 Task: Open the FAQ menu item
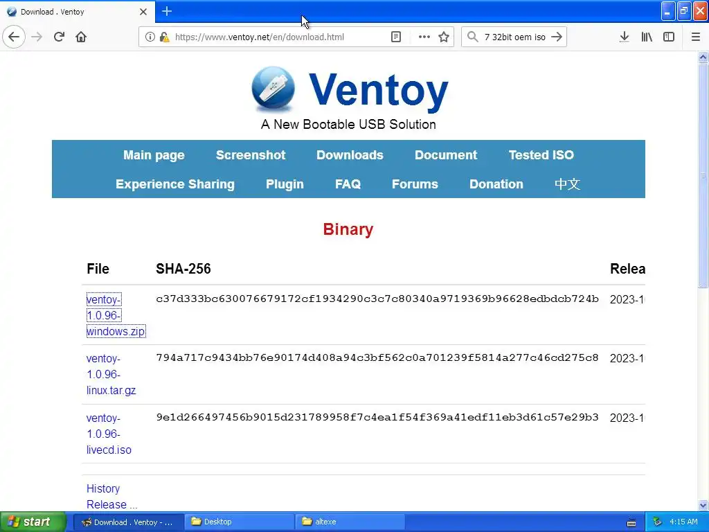coord(348,184)
